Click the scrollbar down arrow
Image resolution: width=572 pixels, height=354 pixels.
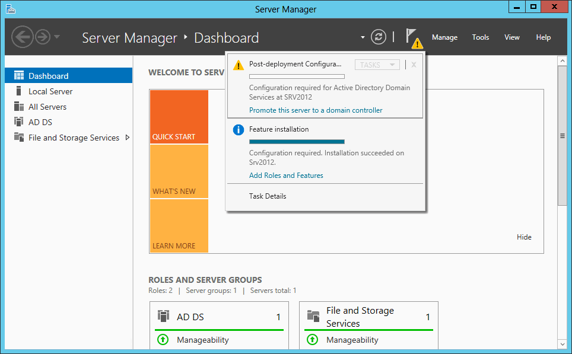[562, 344]
